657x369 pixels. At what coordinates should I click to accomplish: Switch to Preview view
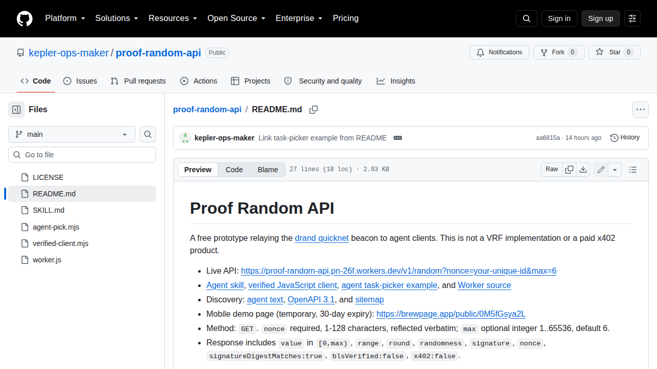click(x=198, y=170)
